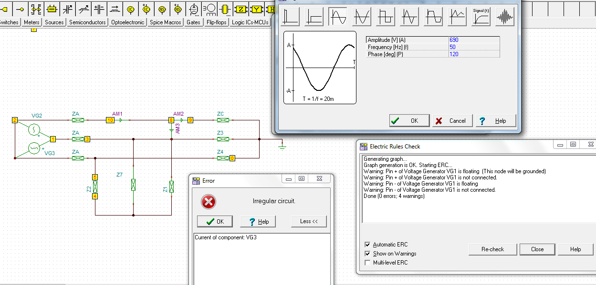Enable the Multi-level ERC checkbox

click(367, 263)
